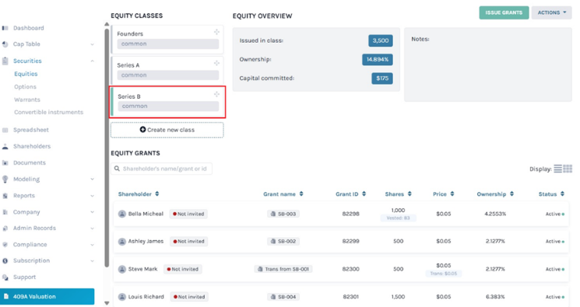This screenshot has width=580, height=307.
Task: Switch to list display view
Action: tap(557, 169)
